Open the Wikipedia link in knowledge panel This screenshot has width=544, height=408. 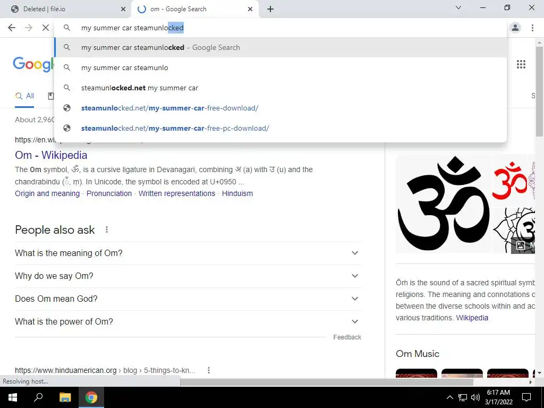pos(472,318)
